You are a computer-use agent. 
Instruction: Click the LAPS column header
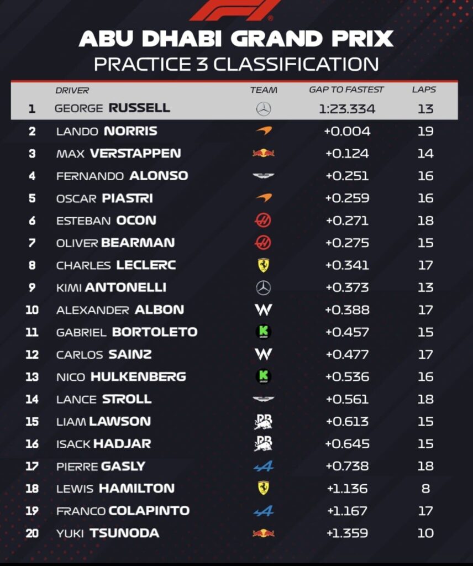click(x=424, y=90)
